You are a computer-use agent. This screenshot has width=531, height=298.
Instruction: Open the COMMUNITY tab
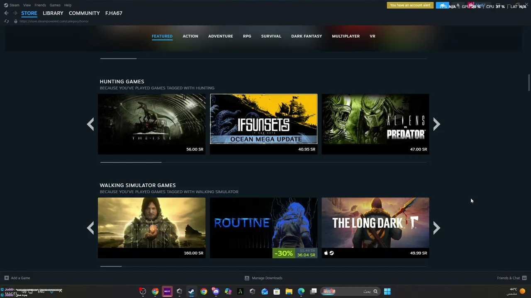84,13
